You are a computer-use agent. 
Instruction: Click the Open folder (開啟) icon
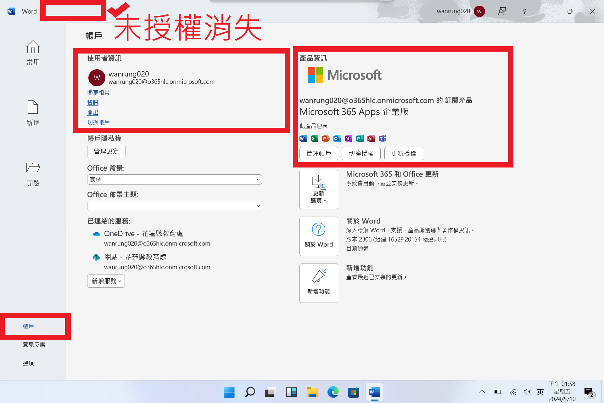click(x=33, y=168)
